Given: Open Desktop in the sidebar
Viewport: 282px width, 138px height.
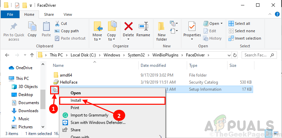Looking at the screenshot, I should pyautogui.click(x=22, y=95).
